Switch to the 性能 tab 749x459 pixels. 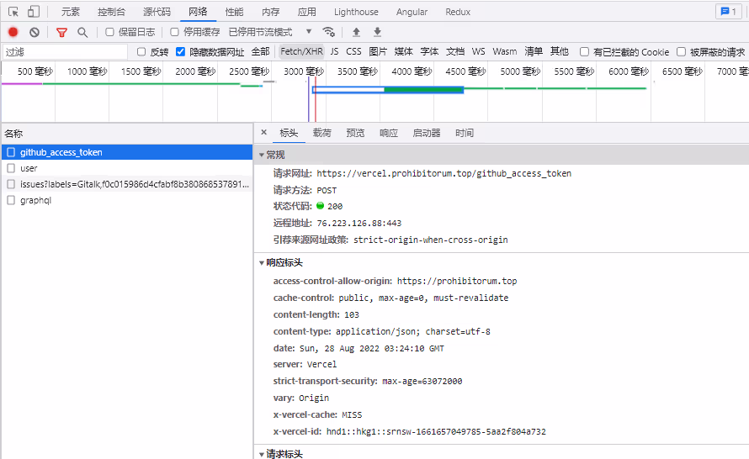[x=234, y=12]
